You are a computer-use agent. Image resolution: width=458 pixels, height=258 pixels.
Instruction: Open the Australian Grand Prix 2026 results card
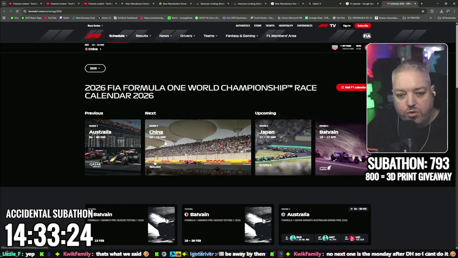[325, 225]
